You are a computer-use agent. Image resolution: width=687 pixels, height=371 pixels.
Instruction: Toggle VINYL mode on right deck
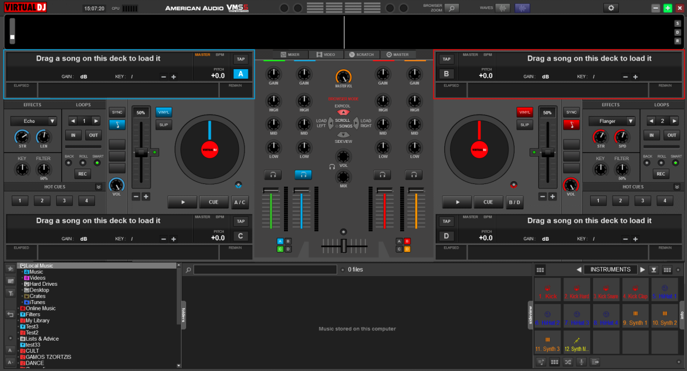524,112
